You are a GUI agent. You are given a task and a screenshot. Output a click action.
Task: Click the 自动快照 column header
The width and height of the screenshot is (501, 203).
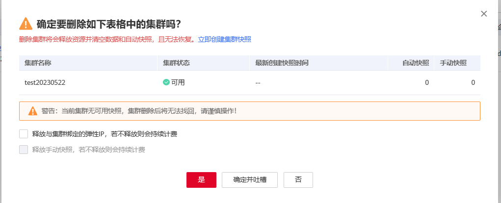416,63
